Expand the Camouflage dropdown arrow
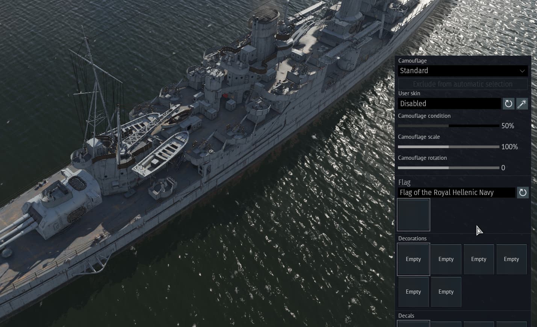 click(x=522, y=71)
